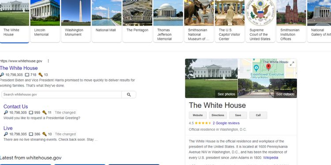Click See photos on White House image
This screenshot has height=165, width=331.
(226, 94)
